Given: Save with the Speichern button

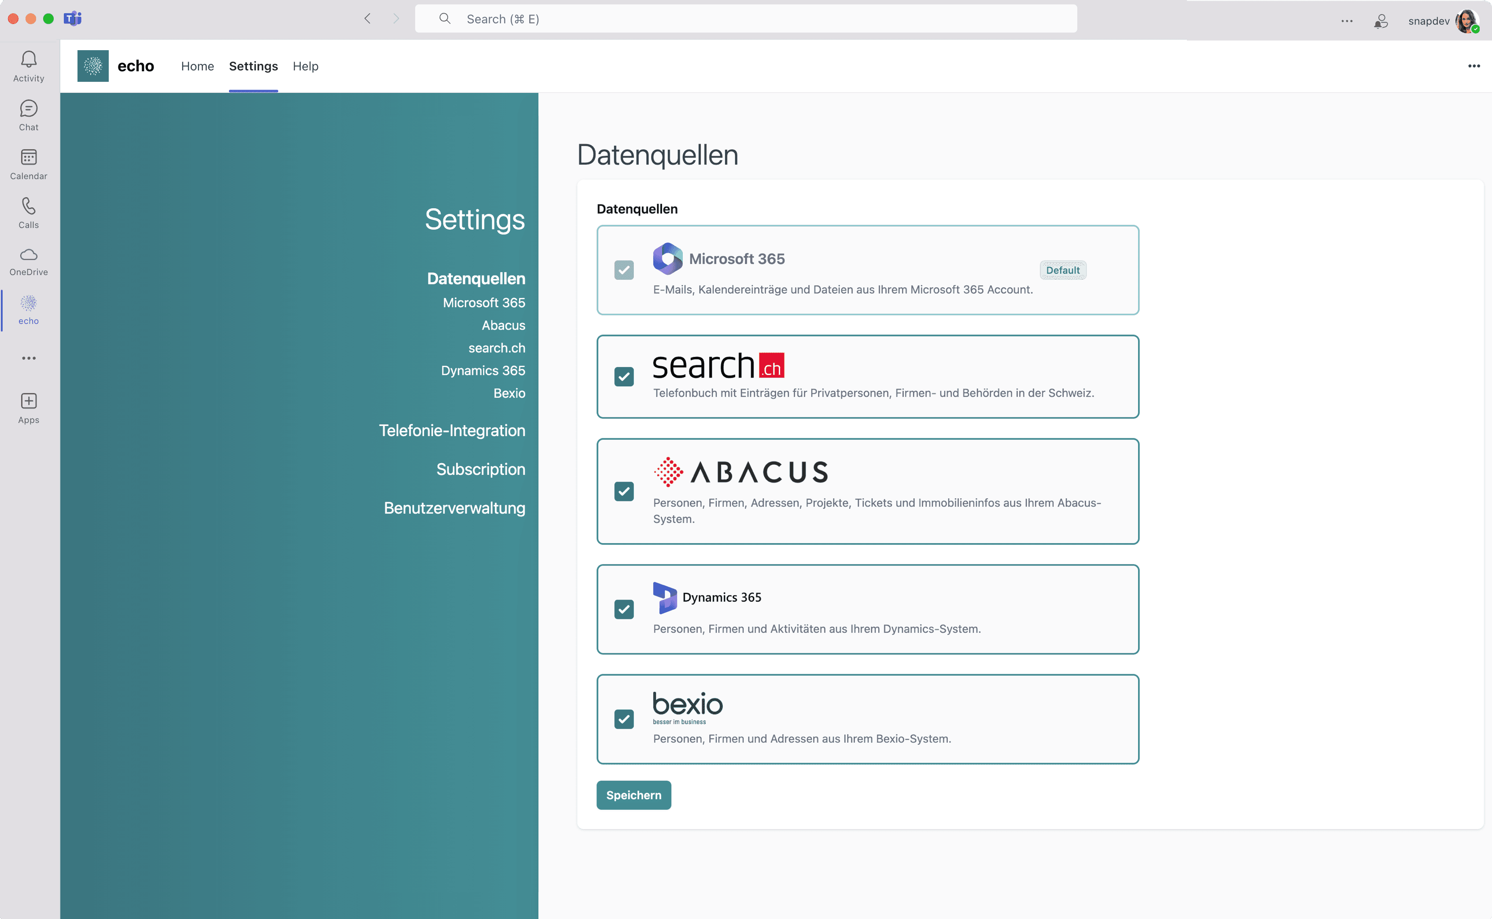Looking at the screenshot, I should pyautogui.click(x=634, y=795).
